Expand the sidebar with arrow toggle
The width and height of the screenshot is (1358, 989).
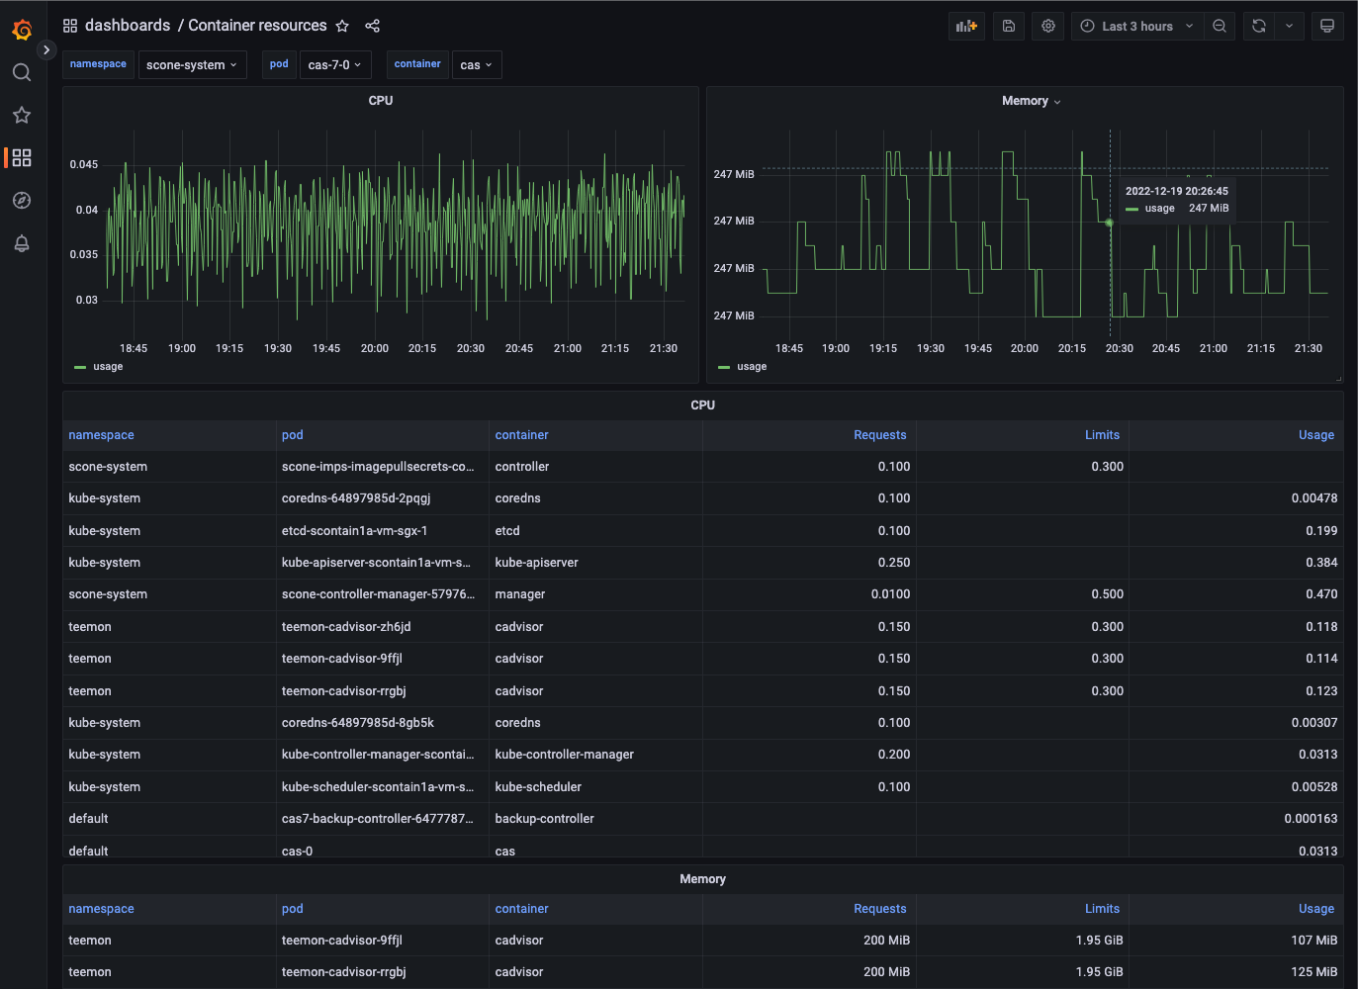[x=46, y=49]
